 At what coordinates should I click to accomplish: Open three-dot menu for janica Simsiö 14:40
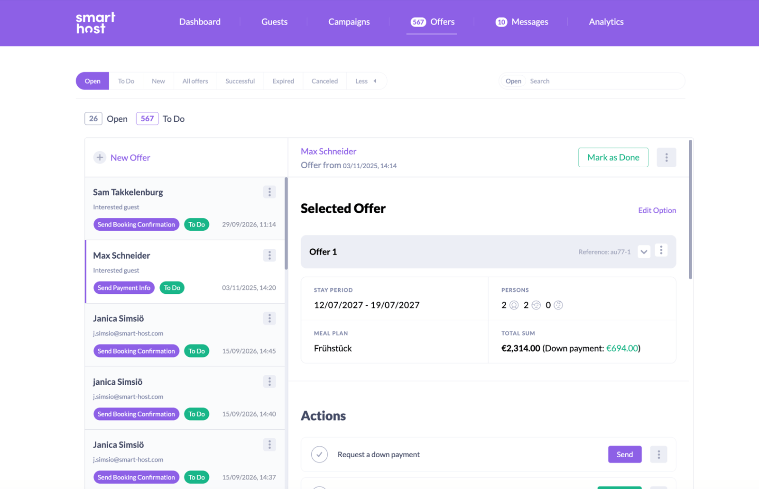pos(269,381)
